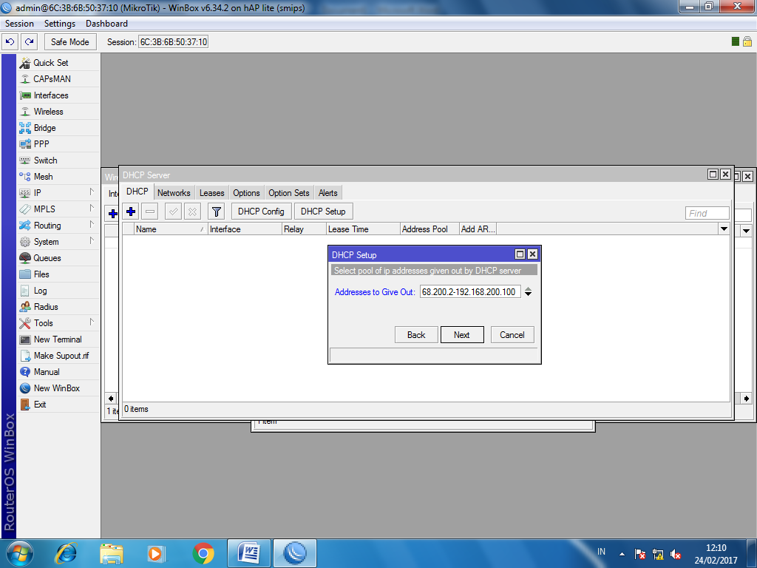757x568 pixels.
Task: Click Next in DHCP Setup dialog
Action: tap(462, 335)
